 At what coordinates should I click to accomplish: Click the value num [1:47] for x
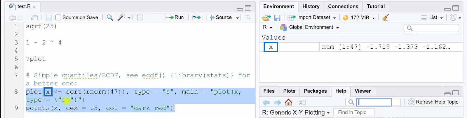click(386, 47)
